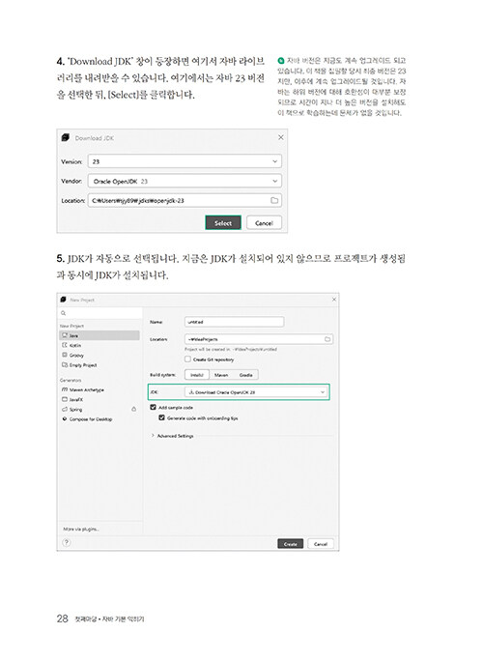
Task: Toggle the Add sample code checkbox
Action: pyautogui.click(x=154, y=407)
